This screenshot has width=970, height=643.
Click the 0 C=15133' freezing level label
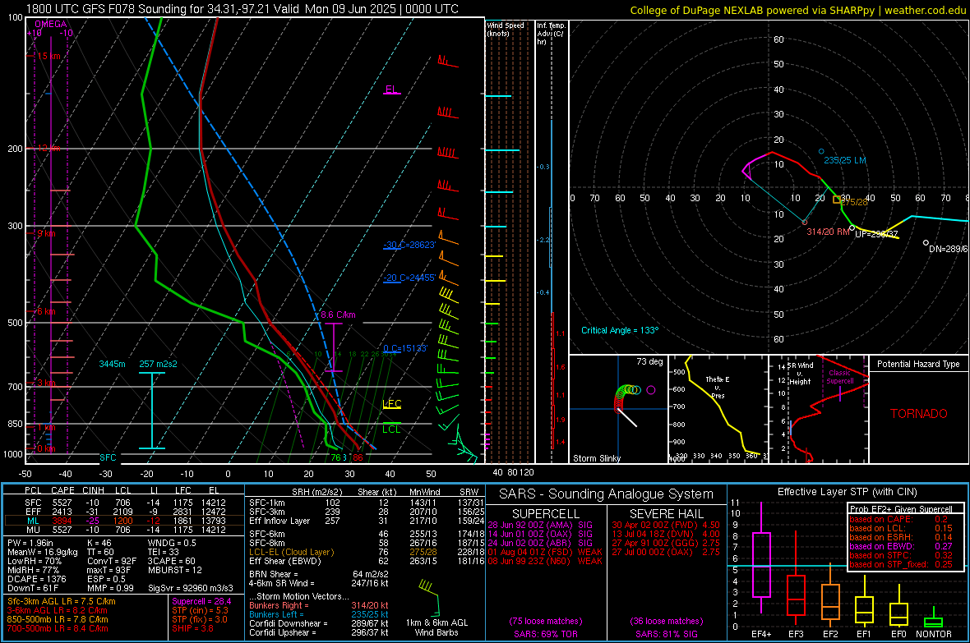(405, 348)
